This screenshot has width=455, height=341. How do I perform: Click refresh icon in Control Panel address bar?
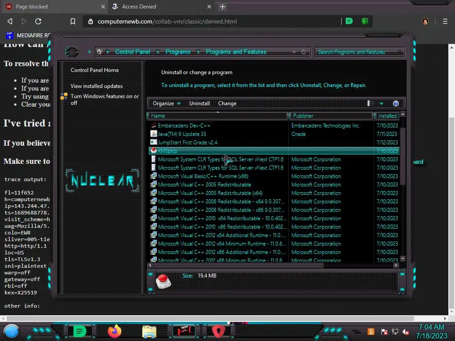pyautogui.click(x=303, y=52)
